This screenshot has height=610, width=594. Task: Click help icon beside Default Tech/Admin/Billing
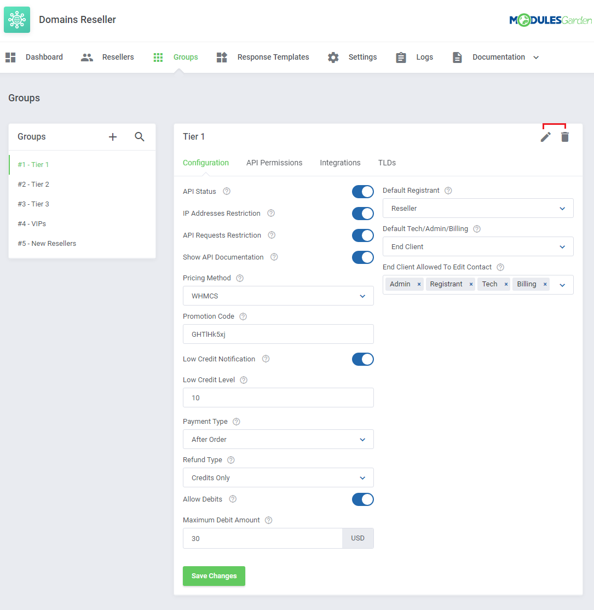click(477, 229)
